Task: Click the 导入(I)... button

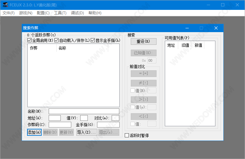Action: [x=87, y=132]
